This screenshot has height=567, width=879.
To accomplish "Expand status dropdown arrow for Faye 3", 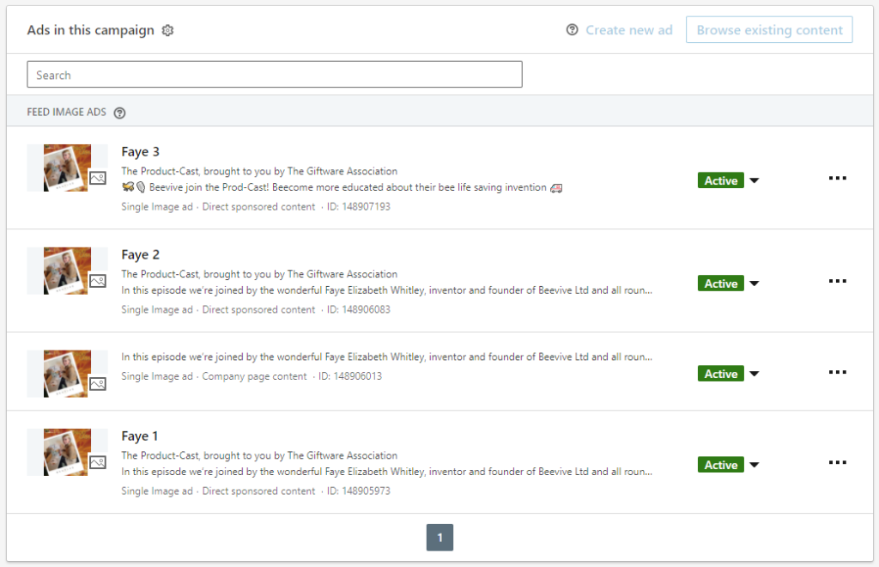I will pos(755,180).
